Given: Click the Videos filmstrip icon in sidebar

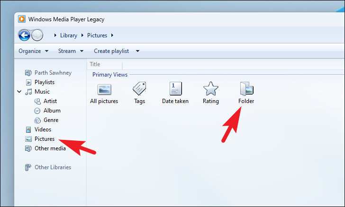Looking at the screenshot, I should coord(28,129).
